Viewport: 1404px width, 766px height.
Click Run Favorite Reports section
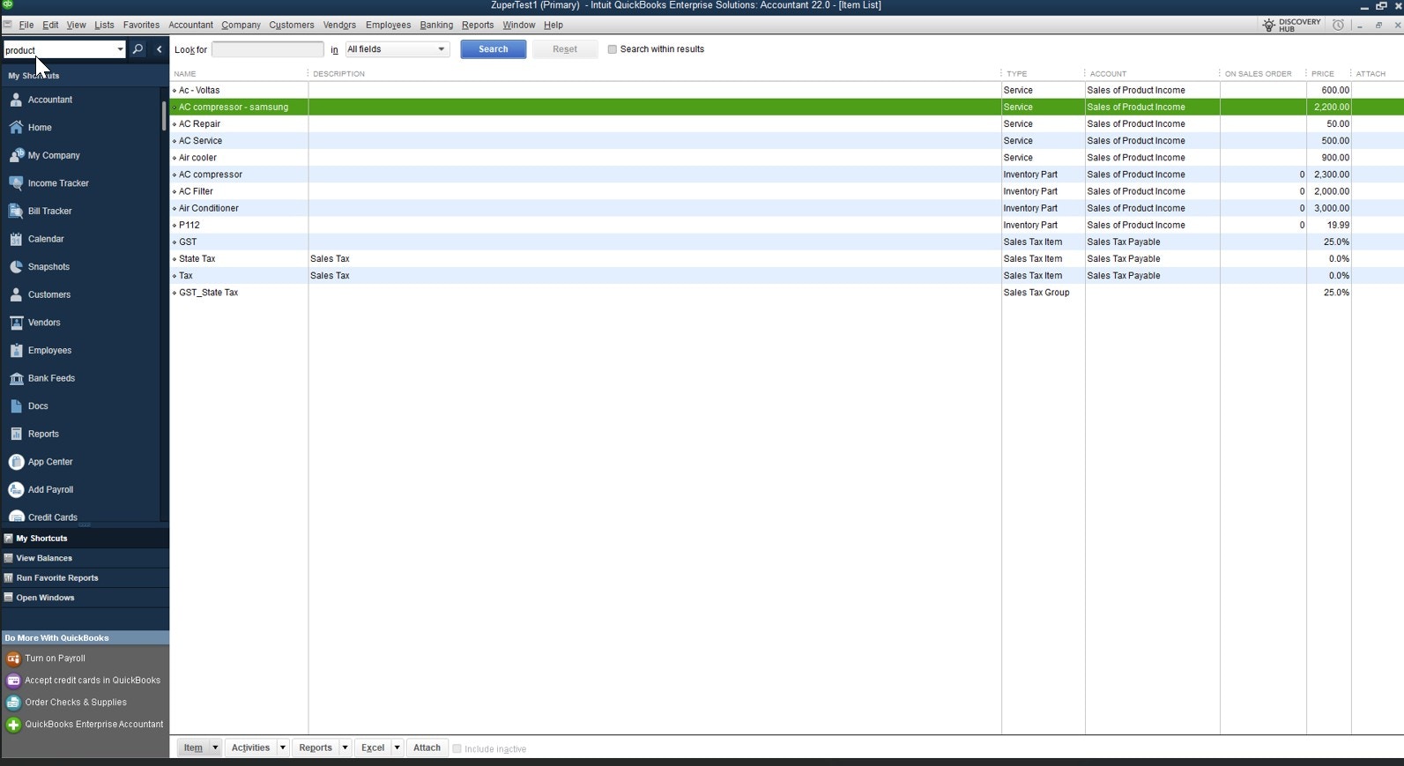pos(85,578)
